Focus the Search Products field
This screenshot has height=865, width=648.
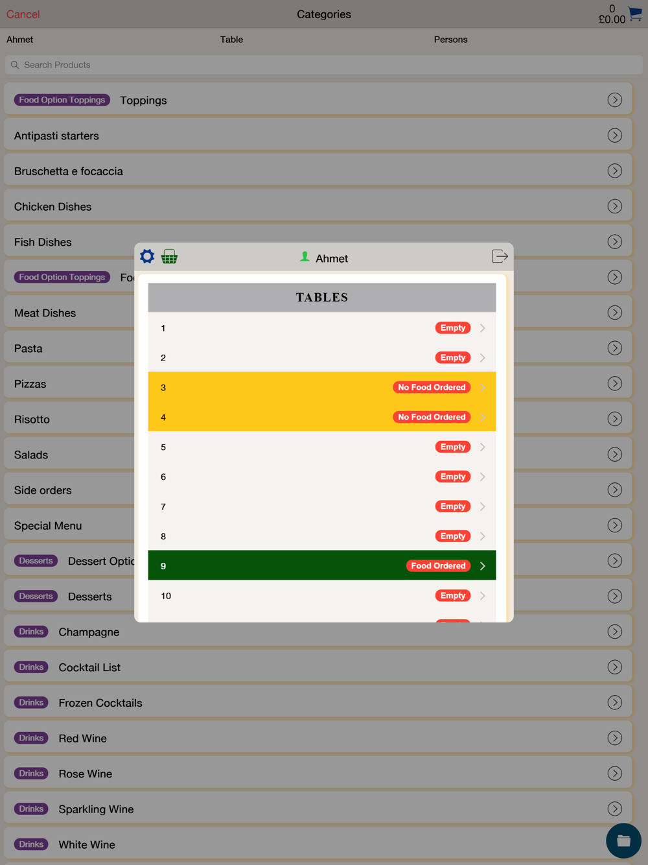pyautogui.click(x=324, y=65)
